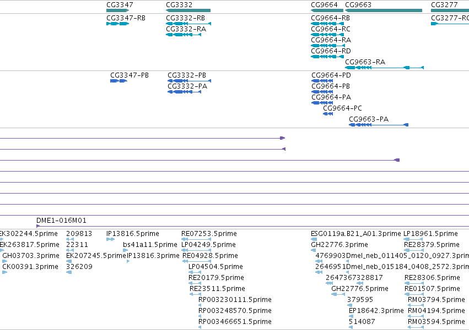This screenshot has width=469, height=330.
Task: Click the CG9663-RA transcript glyph
Action: [384, 68]
